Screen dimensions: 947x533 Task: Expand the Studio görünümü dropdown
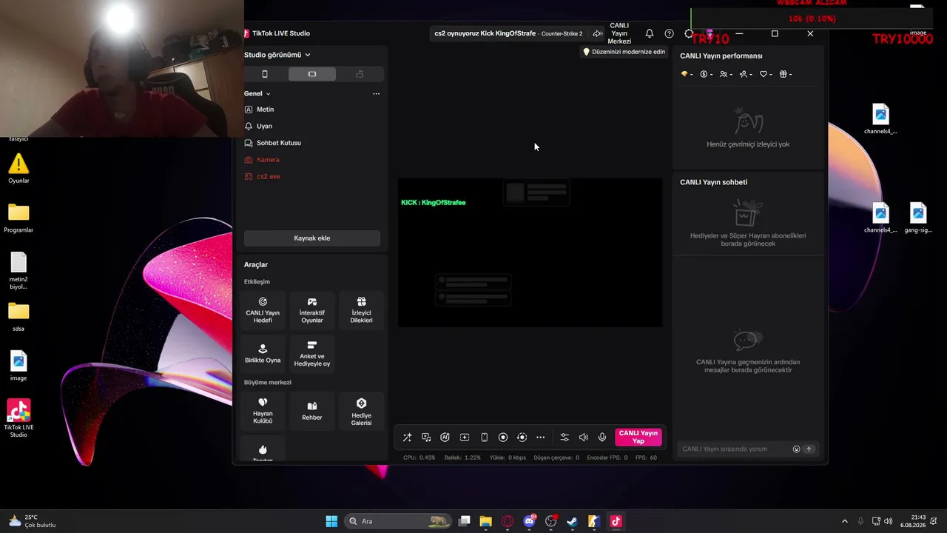[277, 55]
